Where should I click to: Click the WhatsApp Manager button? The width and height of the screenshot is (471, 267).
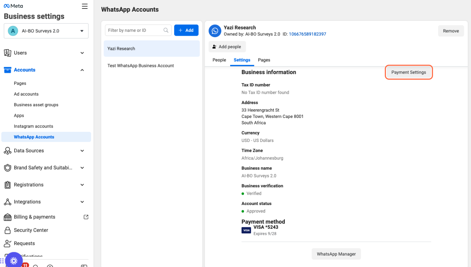coord(336,254)
